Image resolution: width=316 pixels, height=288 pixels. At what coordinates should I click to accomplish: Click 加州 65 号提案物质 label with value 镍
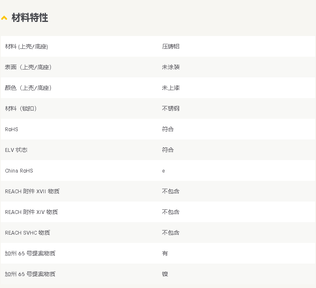point(30,274)
